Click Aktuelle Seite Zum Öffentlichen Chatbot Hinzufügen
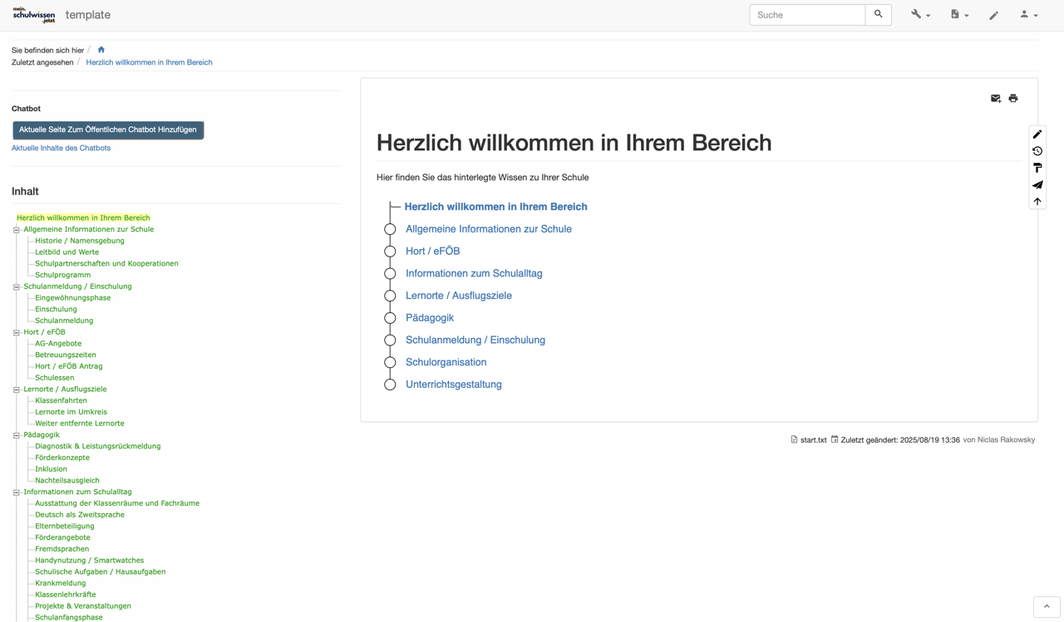 coord(108,130)
